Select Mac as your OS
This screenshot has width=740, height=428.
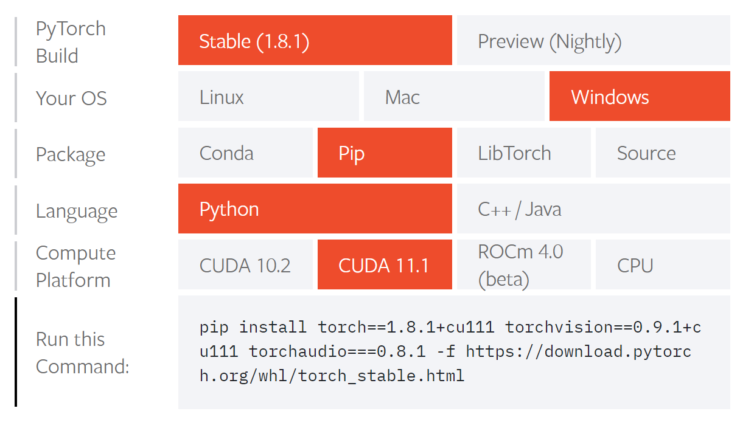coord(454,96)
